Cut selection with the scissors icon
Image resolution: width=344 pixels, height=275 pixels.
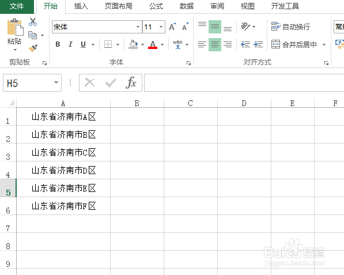(x=33, y=22)
